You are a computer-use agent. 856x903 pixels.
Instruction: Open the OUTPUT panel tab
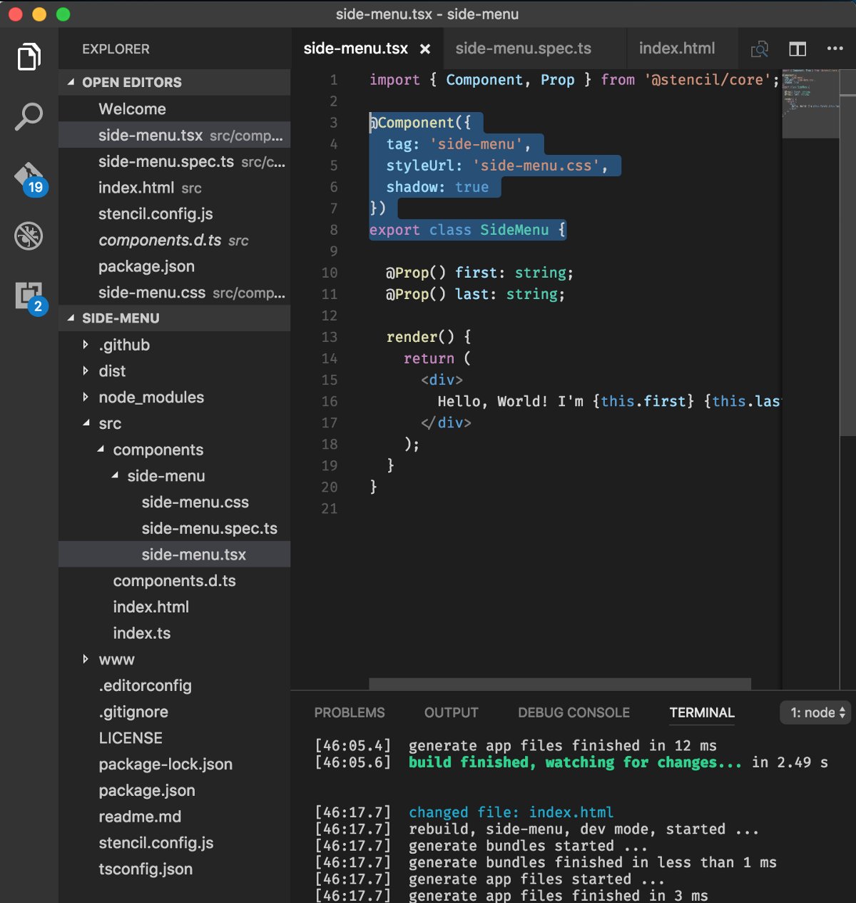[451, 712]
